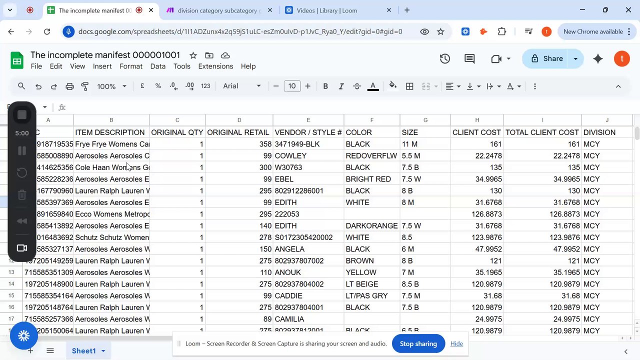Viewport: 640px width, 360px height.
Task: Open the comments panel icon
Action: [469, 58]
